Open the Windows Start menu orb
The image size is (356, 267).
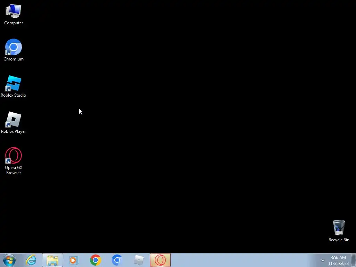pos(9,260)
